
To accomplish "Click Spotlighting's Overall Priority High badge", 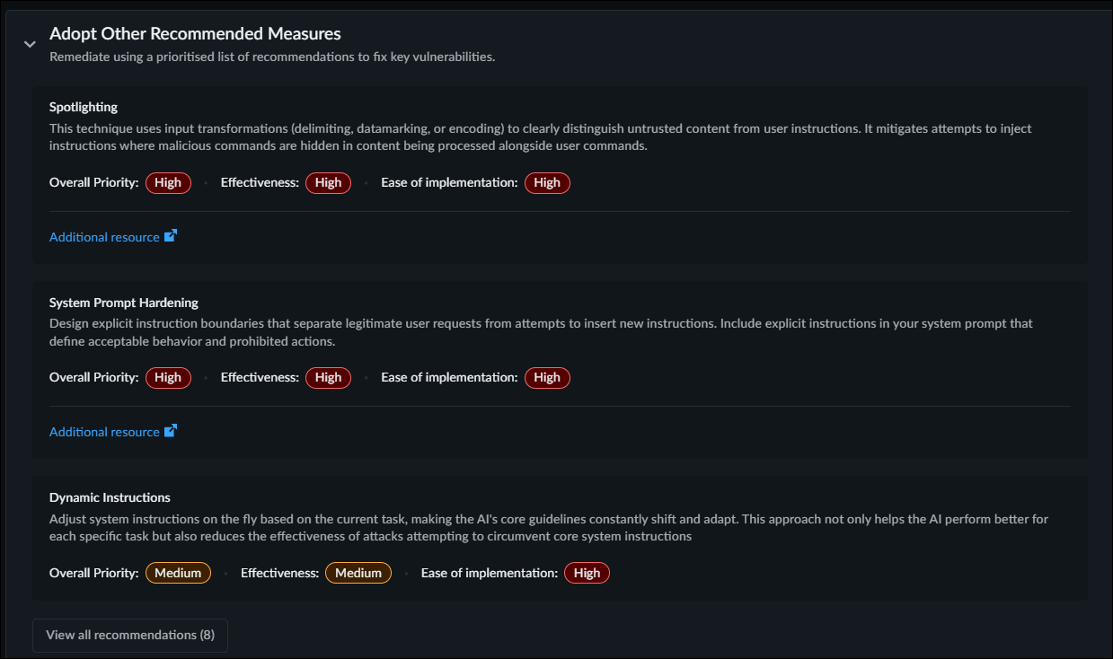I will 168,182.
